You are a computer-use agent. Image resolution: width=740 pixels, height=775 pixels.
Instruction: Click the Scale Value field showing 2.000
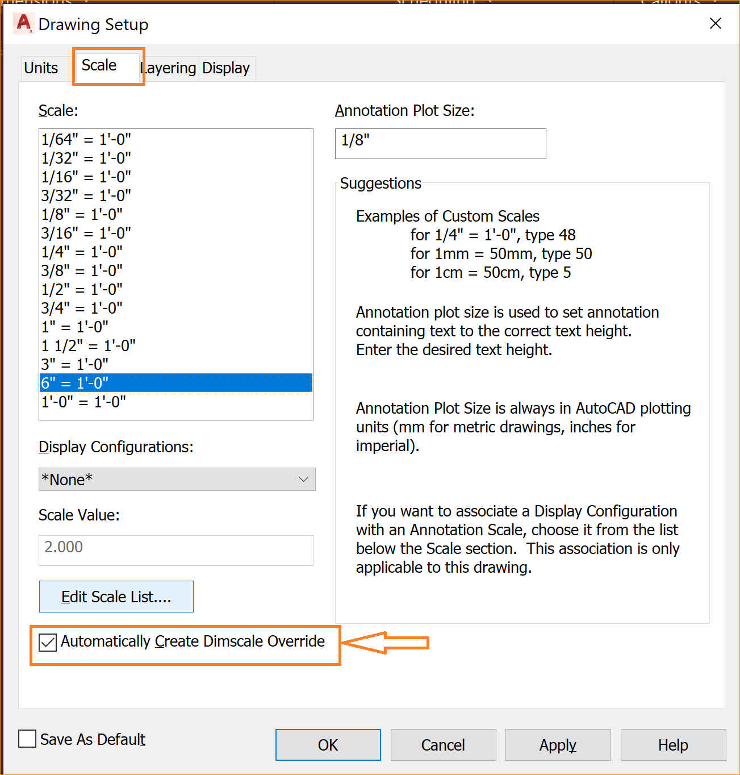175,550
